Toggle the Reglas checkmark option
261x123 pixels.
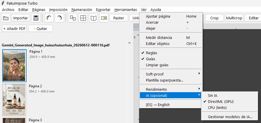click(171, 53)
